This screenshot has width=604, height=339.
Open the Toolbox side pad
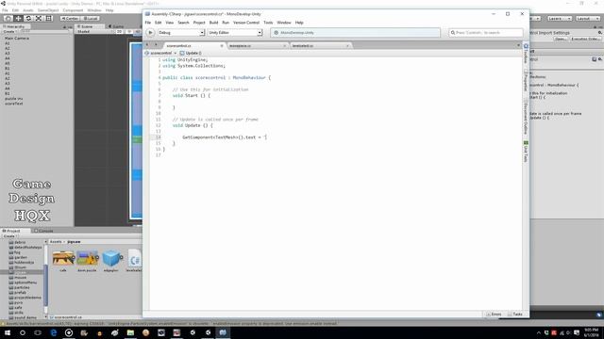[526, 54]
